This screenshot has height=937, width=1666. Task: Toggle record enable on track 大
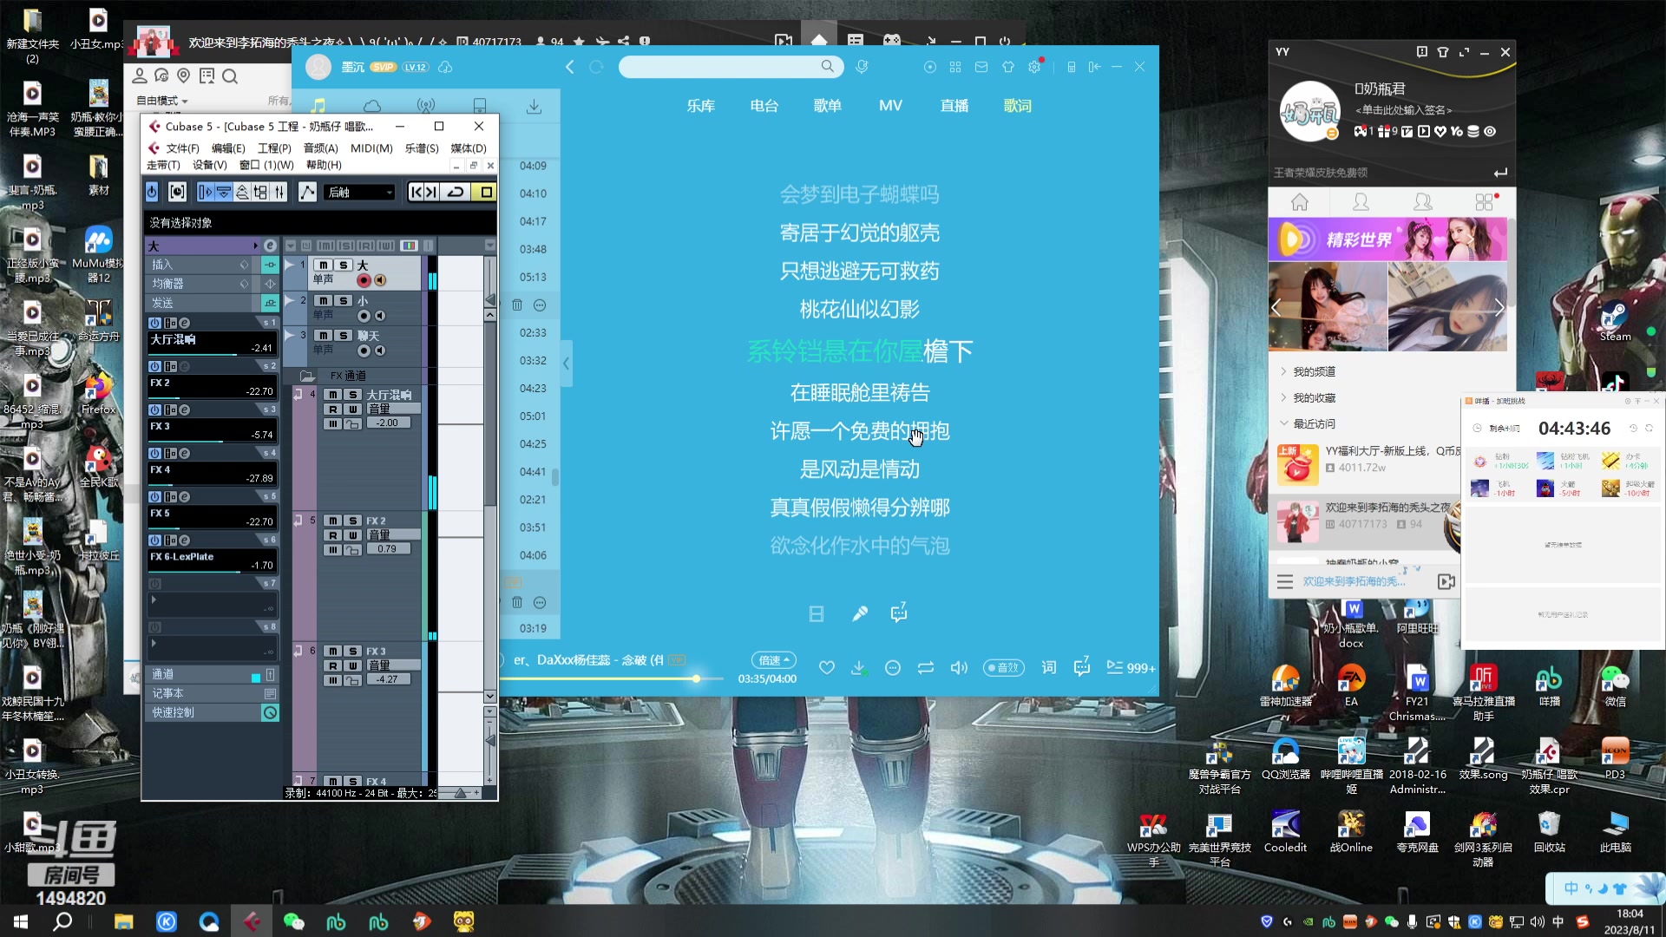364,279
